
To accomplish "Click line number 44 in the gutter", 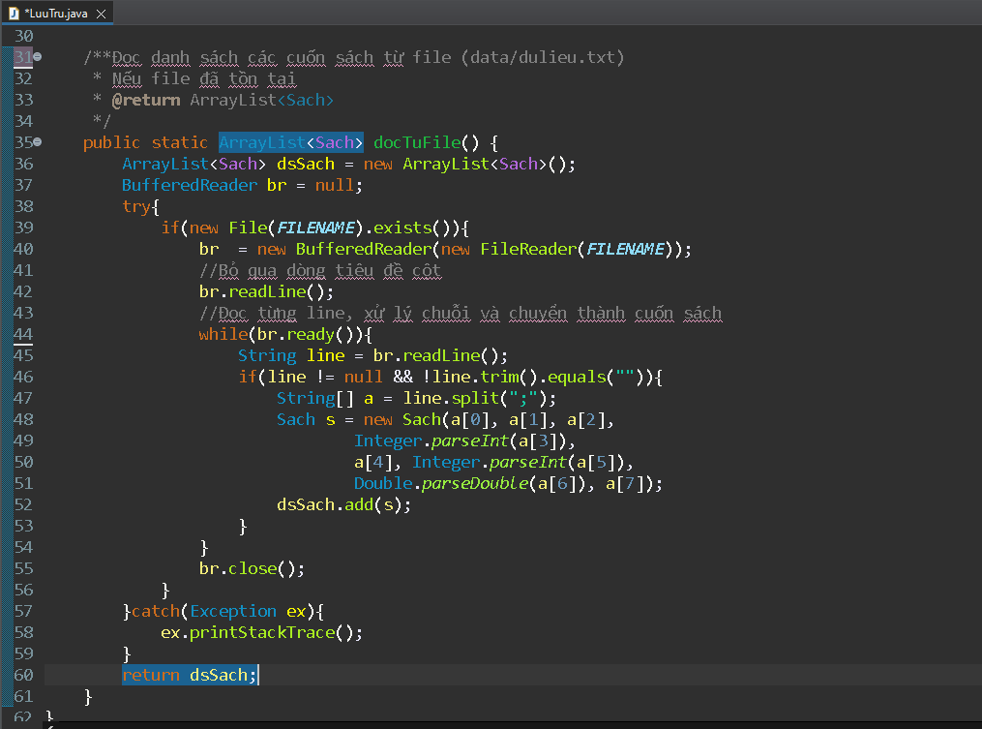I will pos(23,334).
